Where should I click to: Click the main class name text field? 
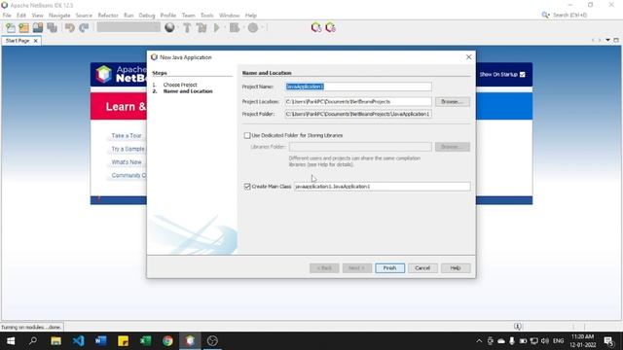tap(382, 187)
